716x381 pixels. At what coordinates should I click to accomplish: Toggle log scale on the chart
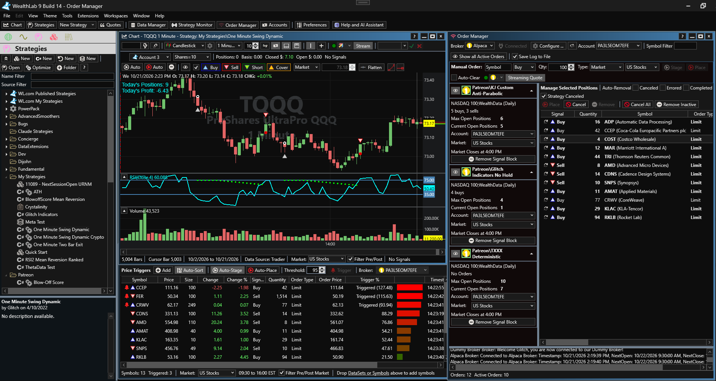265,46
